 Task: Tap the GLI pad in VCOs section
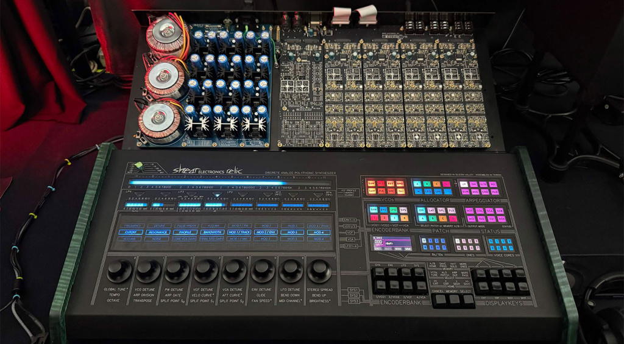click(401, 191)
